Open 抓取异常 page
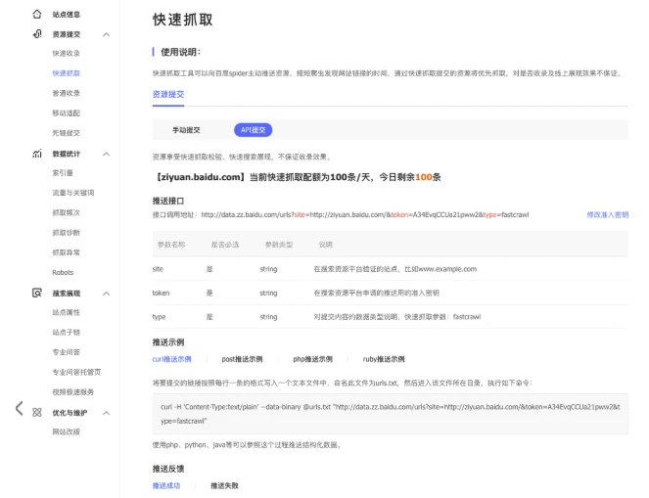The width and height of the screenshot is (649, 498). 66,252
